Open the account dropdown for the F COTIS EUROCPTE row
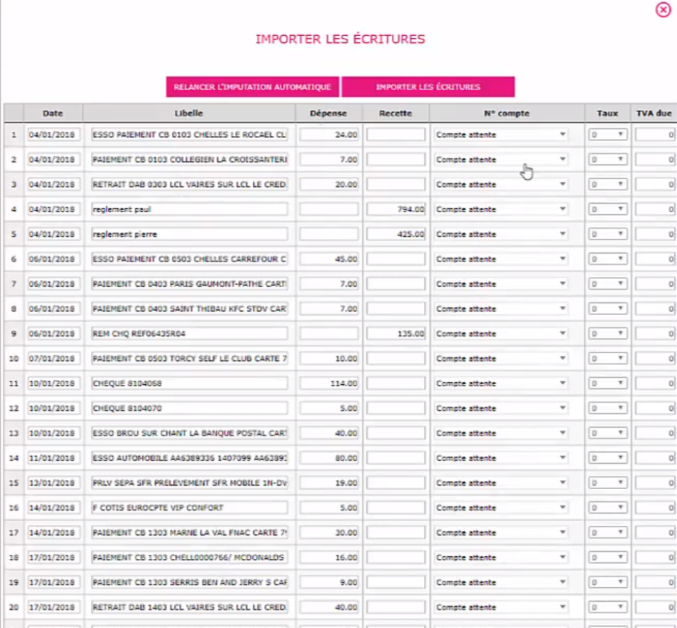This screenshot has width=677, height=628. tap(501, 507)
